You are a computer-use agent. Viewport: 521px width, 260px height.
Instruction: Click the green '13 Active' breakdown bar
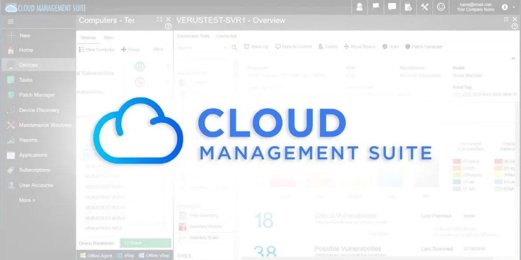145,243
